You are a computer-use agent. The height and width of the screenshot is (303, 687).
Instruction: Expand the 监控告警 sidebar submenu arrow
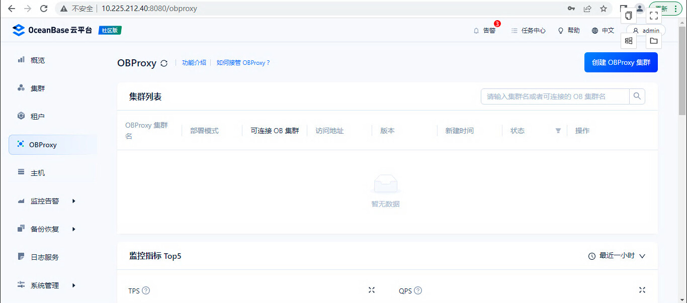(x=74, y=201)
